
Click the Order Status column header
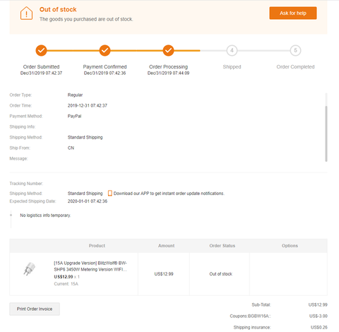click(x=222, y=246)
